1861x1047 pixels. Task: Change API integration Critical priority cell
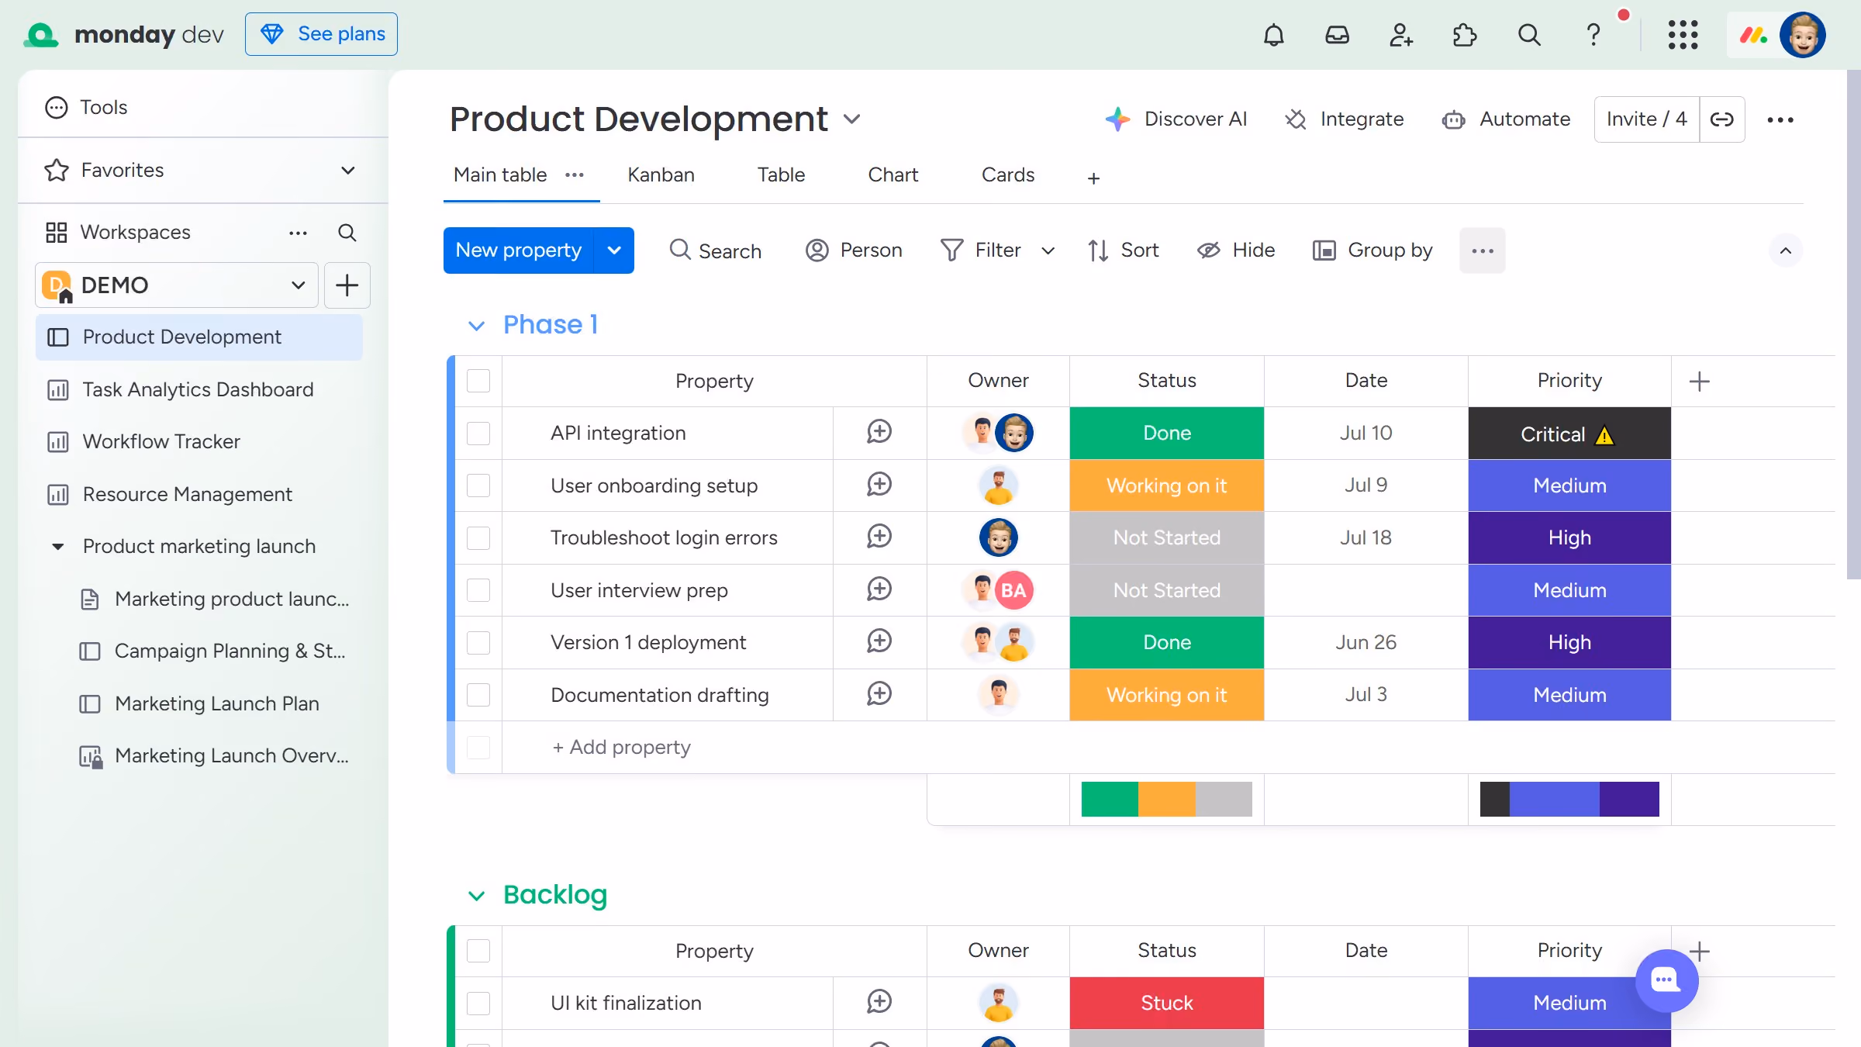pos(1569,434)
